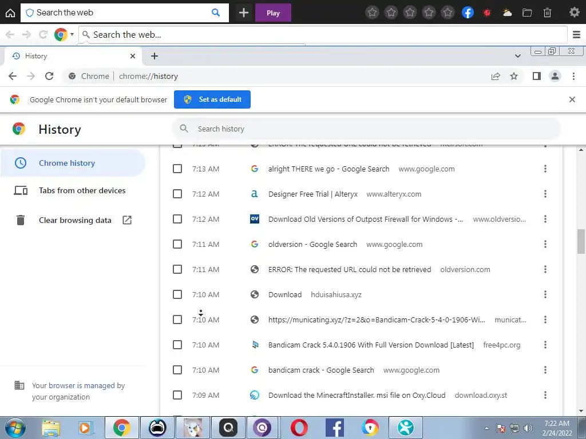The image size is (586, 439).
Task: Click the history list scrollbar thumb
Action: [581, 242]
